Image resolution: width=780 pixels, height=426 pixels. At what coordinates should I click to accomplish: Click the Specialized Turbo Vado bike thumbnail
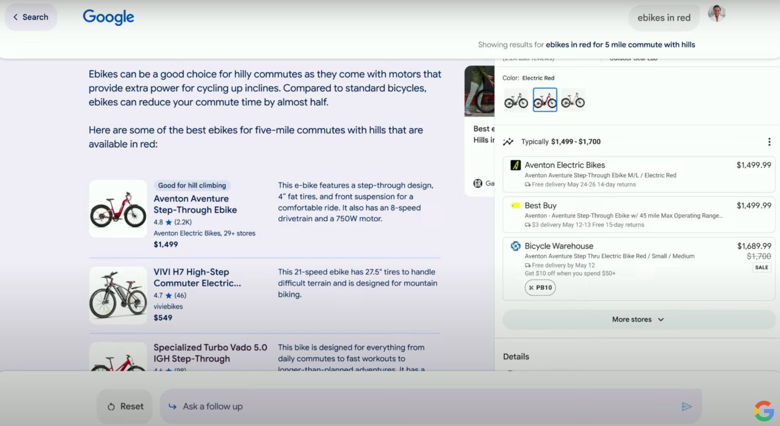click(118, 357)
